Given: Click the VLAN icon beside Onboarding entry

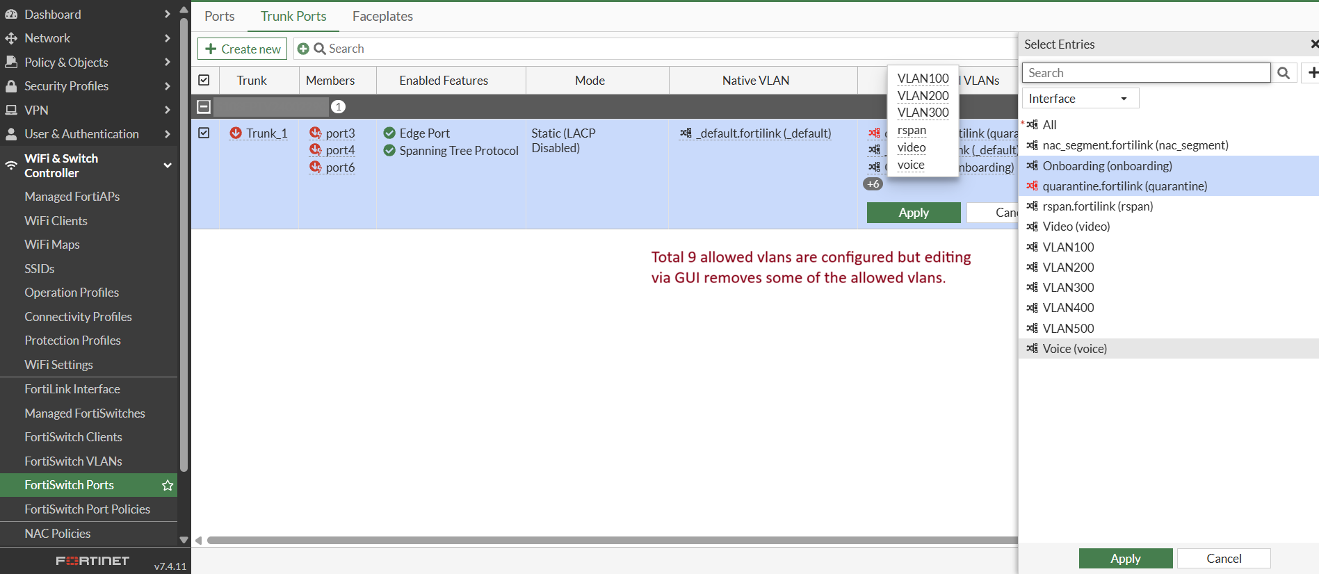Looking at the screenshot, I should tap(1033, 166).
